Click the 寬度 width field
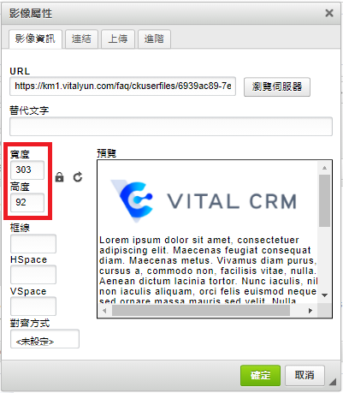The height and width of the screenshot is (393, 343). click(27, 170)
